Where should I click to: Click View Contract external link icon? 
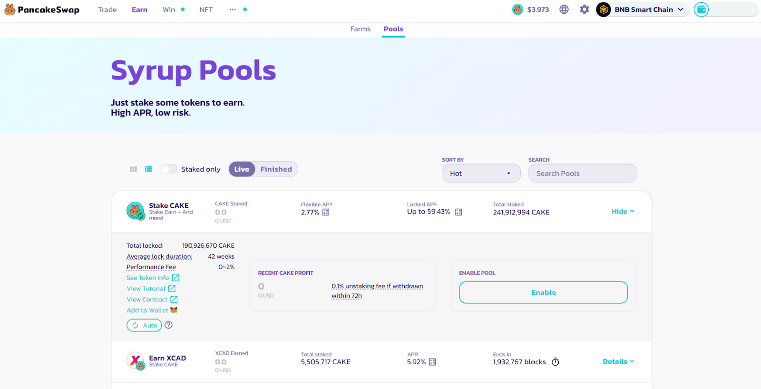(174, 300)
